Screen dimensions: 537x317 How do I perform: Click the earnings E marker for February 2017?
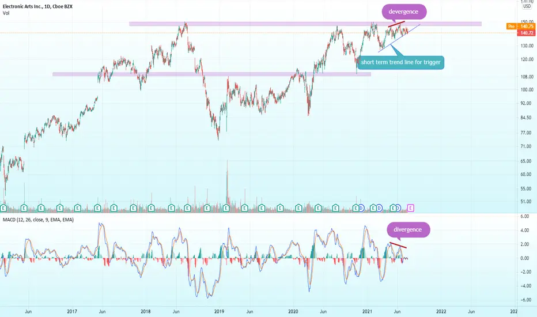[77, 207]
